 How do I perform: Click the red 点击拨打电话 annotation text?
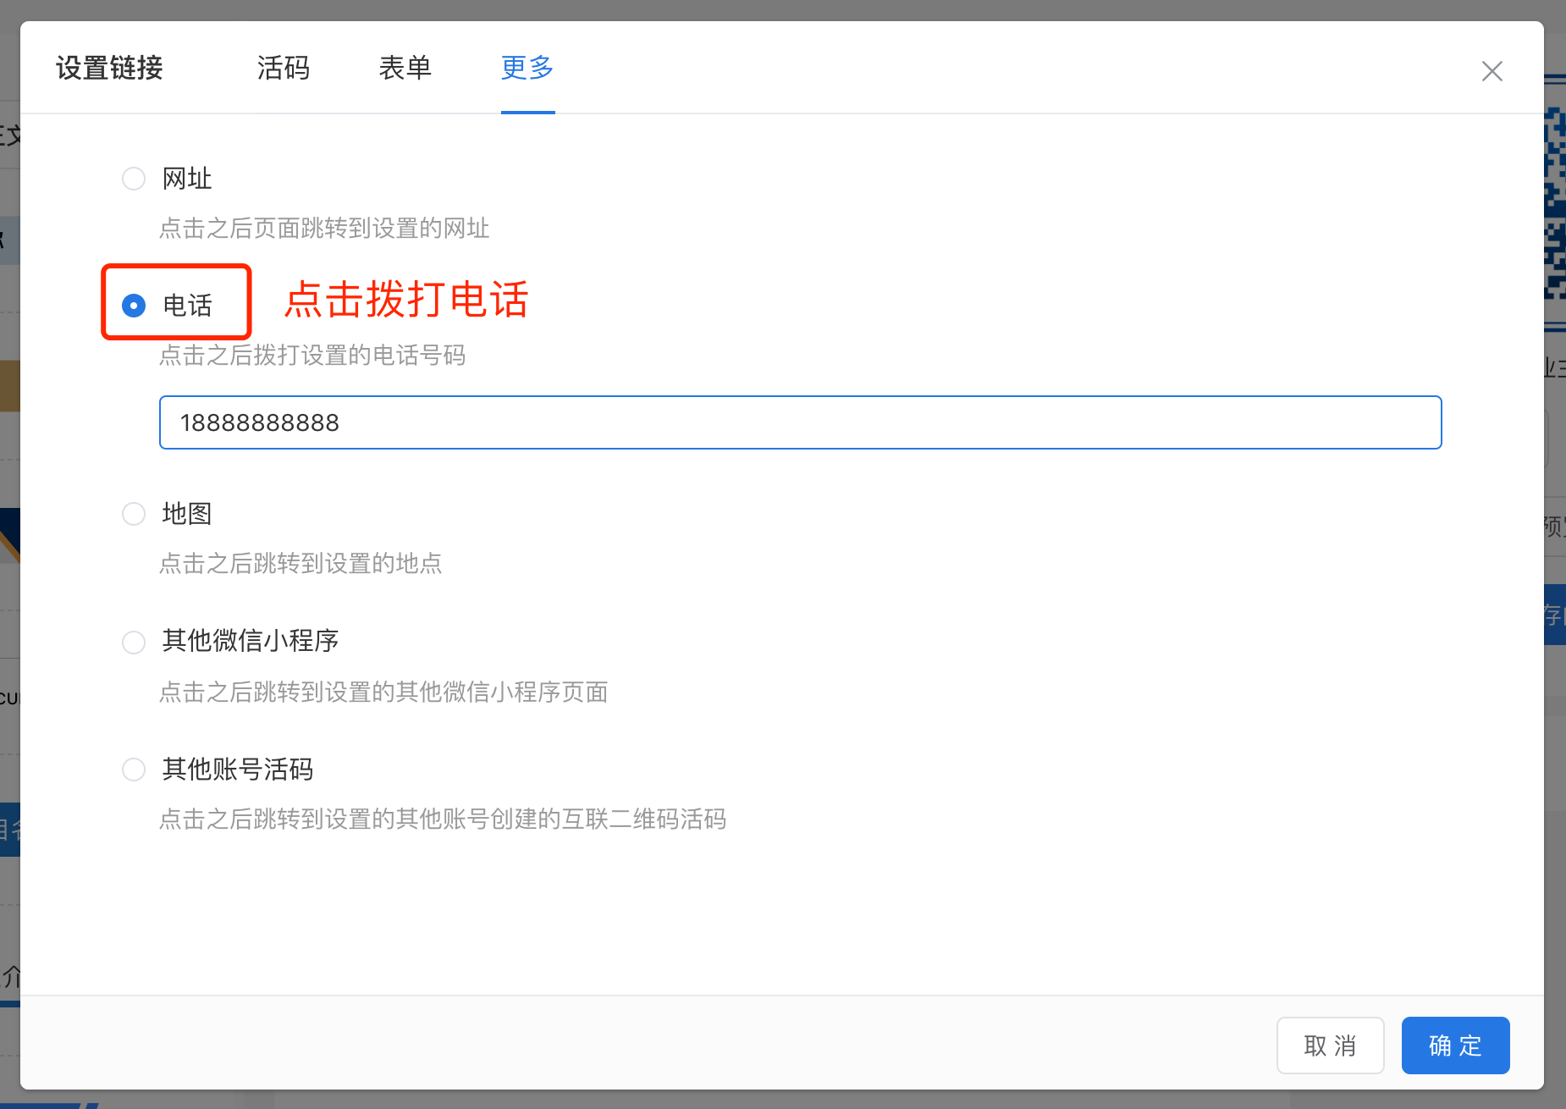pos(406,300)
